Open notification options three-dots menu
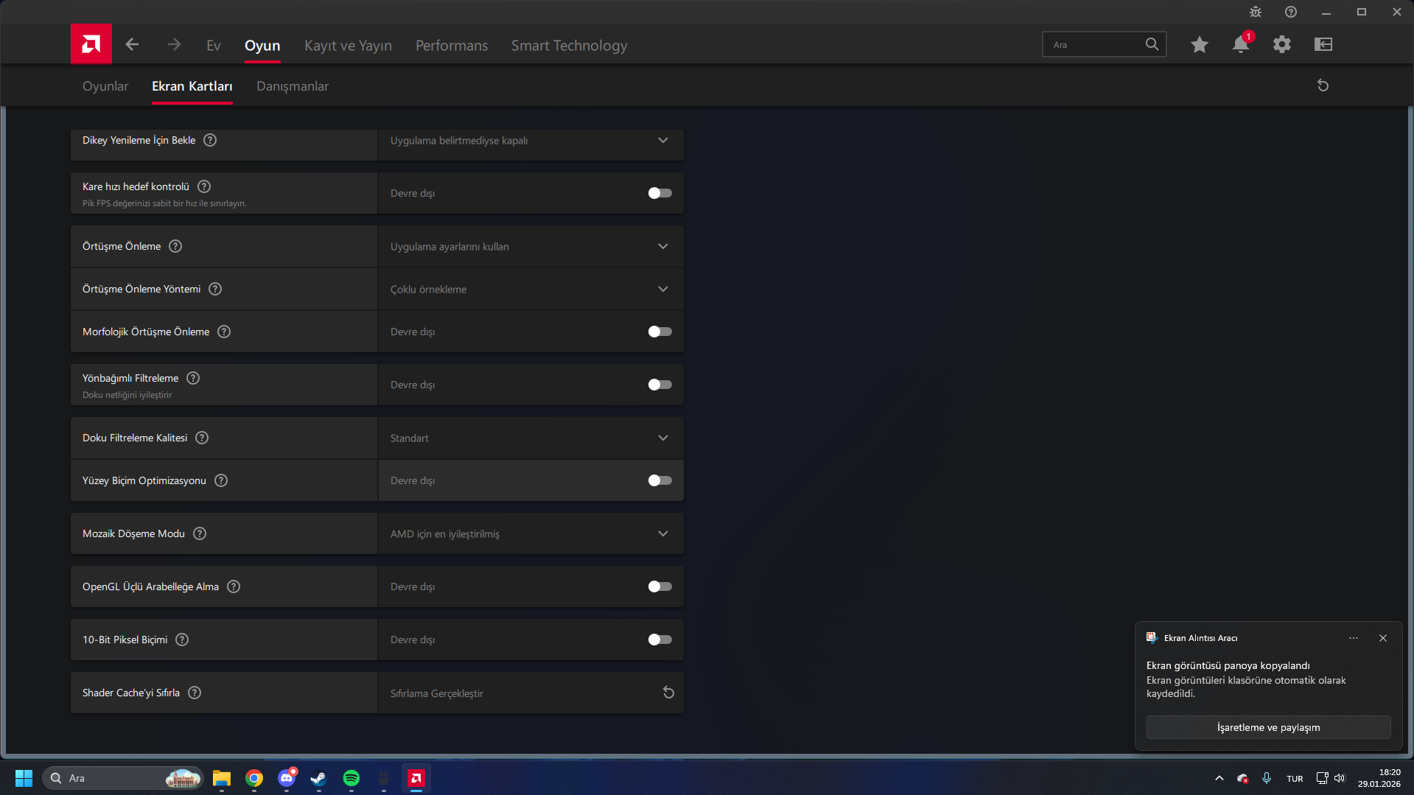The height and width of the screenshot is (795, 1414). pyautogui.click(x=1354, y=638)
